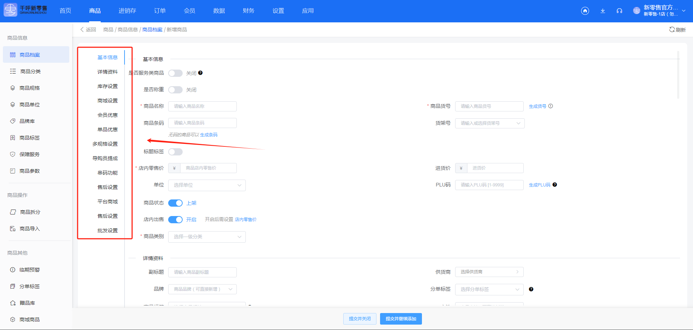Click the 商品店内零售价 price field
This screenshot has height=330, width=693.
pyautogui.click(x=208, y=168)
